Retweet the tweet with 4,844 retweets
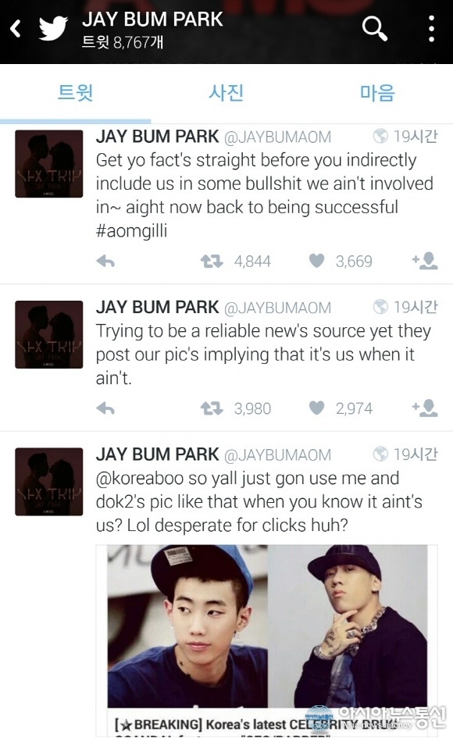The image size is (453, 738). click(212, 261)
